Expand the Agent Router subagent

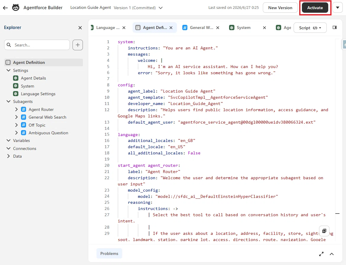pos(16,109)
